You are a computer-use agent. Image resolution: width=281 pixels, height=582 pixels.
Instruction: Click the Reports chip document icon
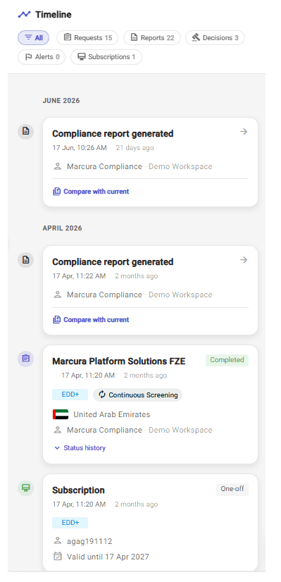coord(134,37)
